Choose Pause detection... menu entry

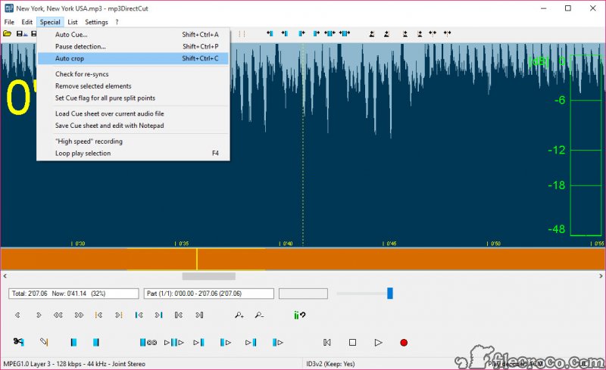[x=80, y=46]
